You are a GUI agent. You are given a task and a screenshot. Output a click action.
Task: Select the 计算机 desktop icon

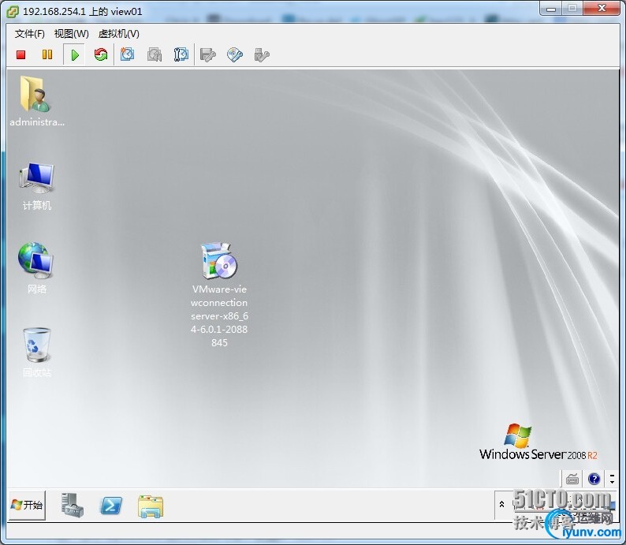coord(37,186)
